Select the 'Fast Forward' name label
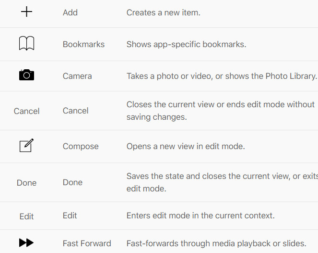This screenshot has height=253, width=318. pos(87,243)
